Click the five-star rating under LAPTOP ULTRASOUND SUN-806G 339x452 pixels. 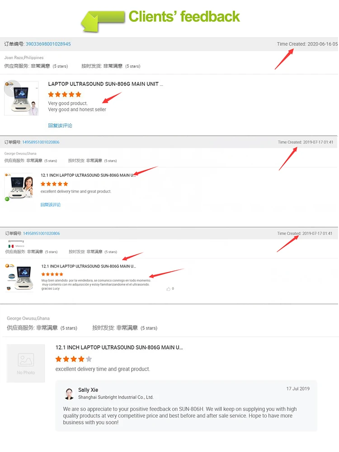coord(65,94)
